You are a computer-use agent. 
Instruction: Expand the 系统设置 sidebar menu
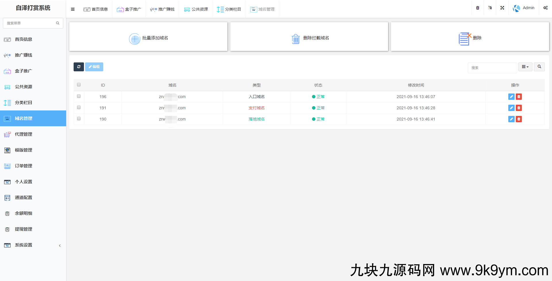coord(33,245)
